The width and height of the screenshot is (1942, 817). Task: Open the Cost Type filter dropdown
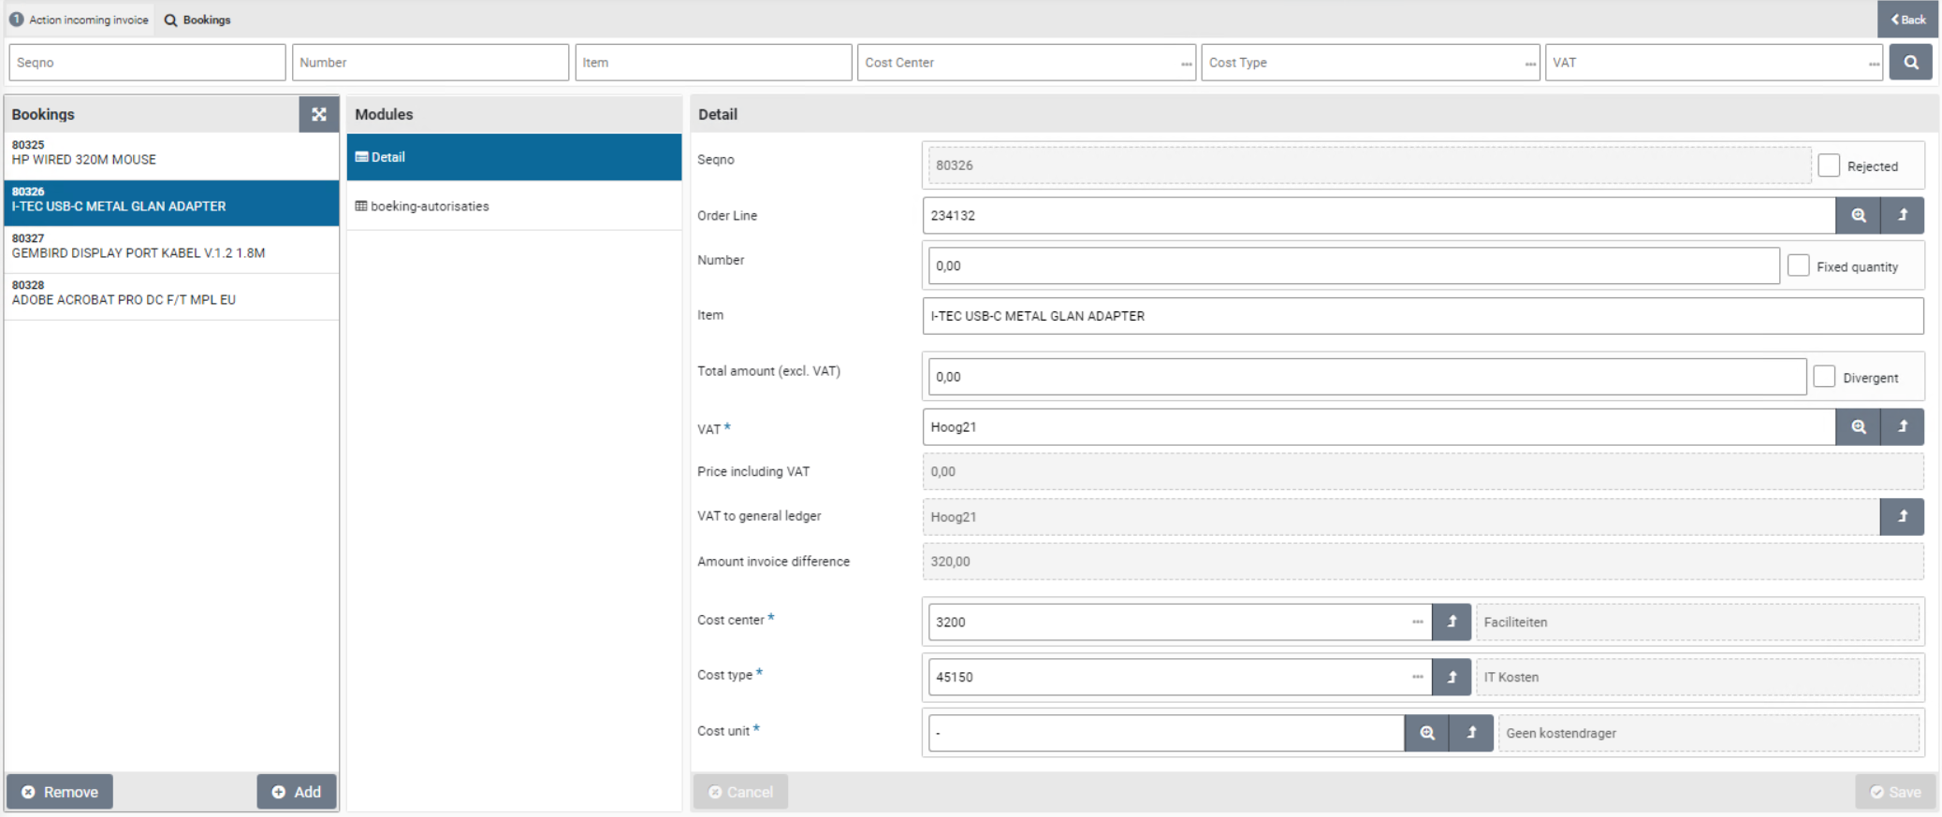(x=1529, y=64)
